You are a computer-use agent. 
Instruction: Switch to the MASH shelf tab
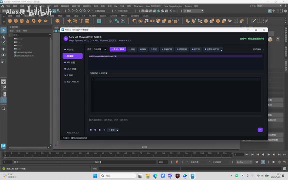[x=124, y=16]
